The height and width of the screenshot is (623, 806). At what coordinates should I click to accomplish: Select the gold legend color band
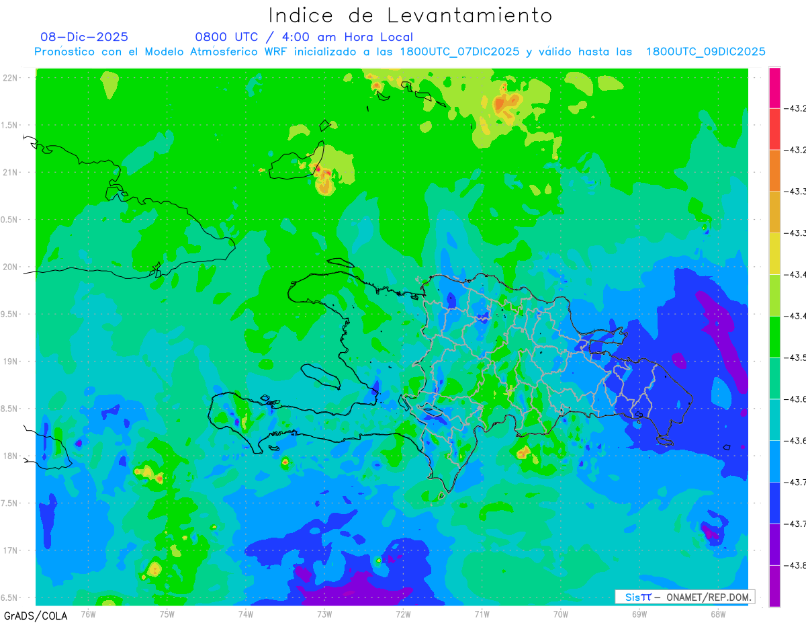click(x=774, y=212)
